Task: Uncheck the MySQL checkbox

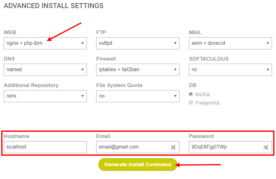Action: (191, 94)
